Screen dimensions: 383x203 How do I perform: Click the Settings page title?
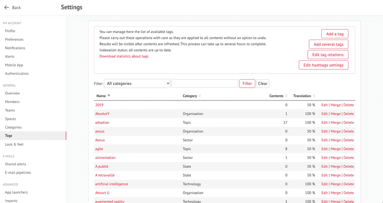pyautogui.click(x=72, y=7)
